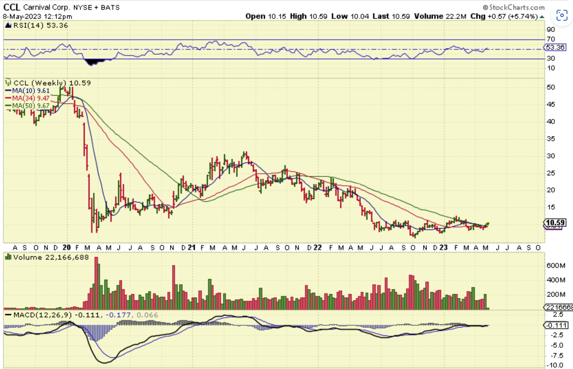Screen dimensions: 573x369
Task: Click the green MA(50) legend entry
Action: pos(28,106)
